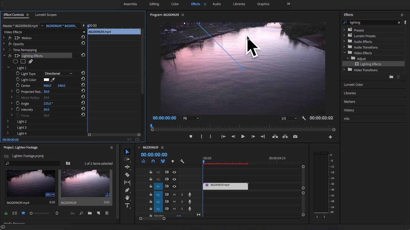Open timeline display settings wrench
Viewport: 410px width, 230px height.
point(182,161)
